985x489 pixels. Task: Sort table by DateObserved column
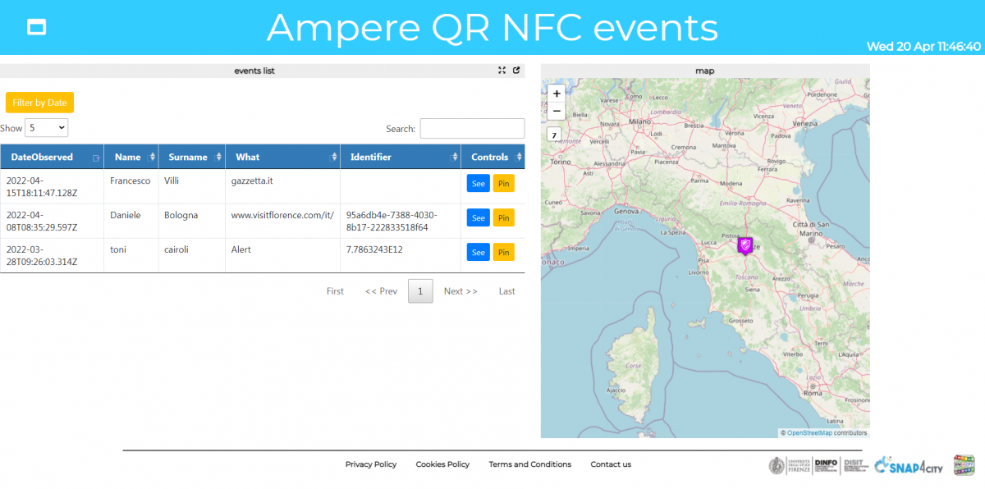pyautogui.click(x=52, y=157)
